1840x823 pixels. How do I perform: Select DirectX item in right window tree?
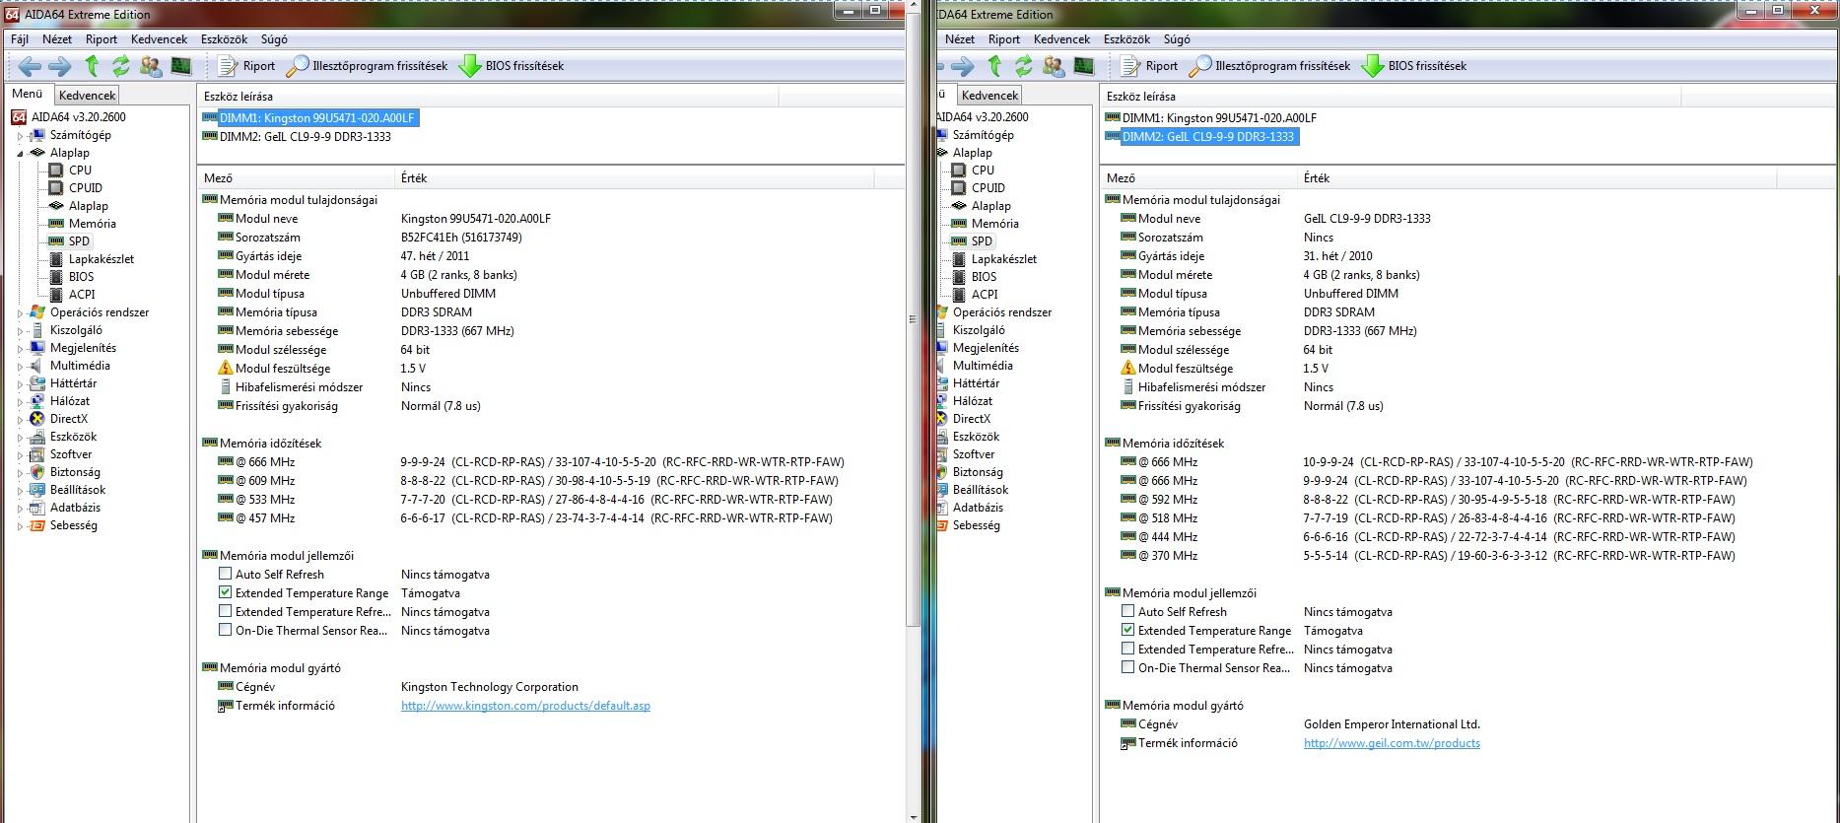coord(972,419)
